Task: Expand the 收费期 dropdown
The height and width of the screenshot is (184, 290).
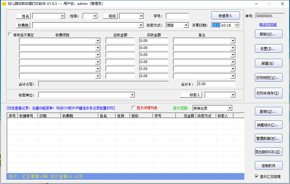Action: (141, 25)
